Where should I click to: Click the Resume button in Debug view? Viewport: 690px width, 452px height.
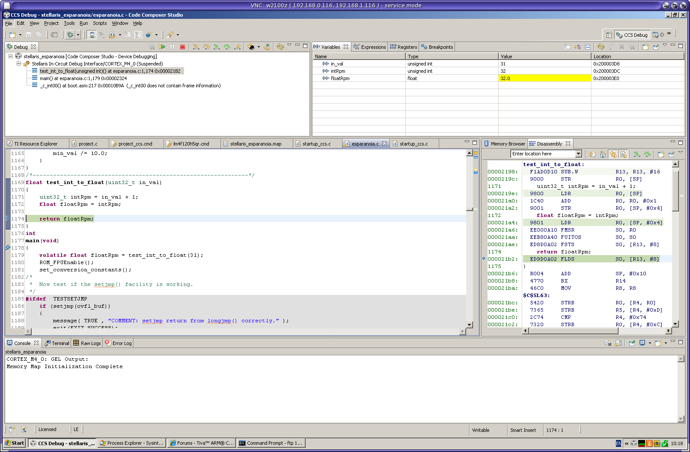[162, 47]
